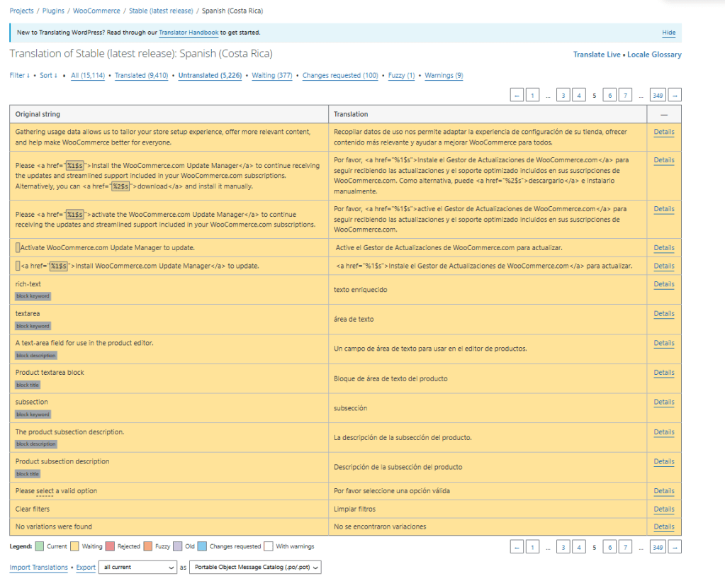Click the Fuzzy legend orange swatch
The width and height of the screenshot is (725, 586).
[148, 546]
